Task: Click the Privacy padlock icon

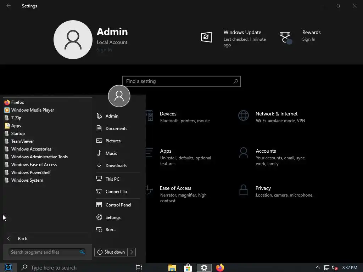Action: pyautogui.click(x=243, y=190)
